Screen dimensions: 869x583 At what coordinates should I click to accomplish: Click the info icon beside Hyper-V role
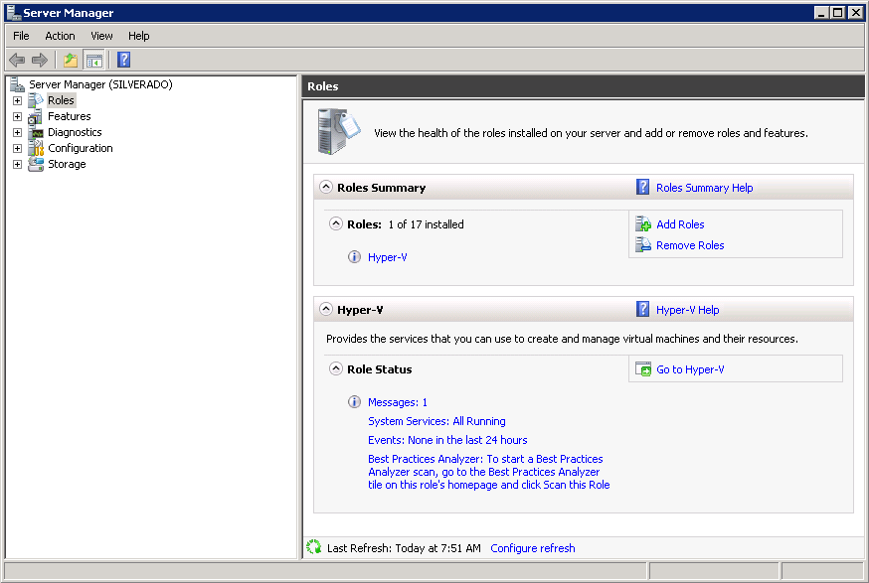(354, 257)
